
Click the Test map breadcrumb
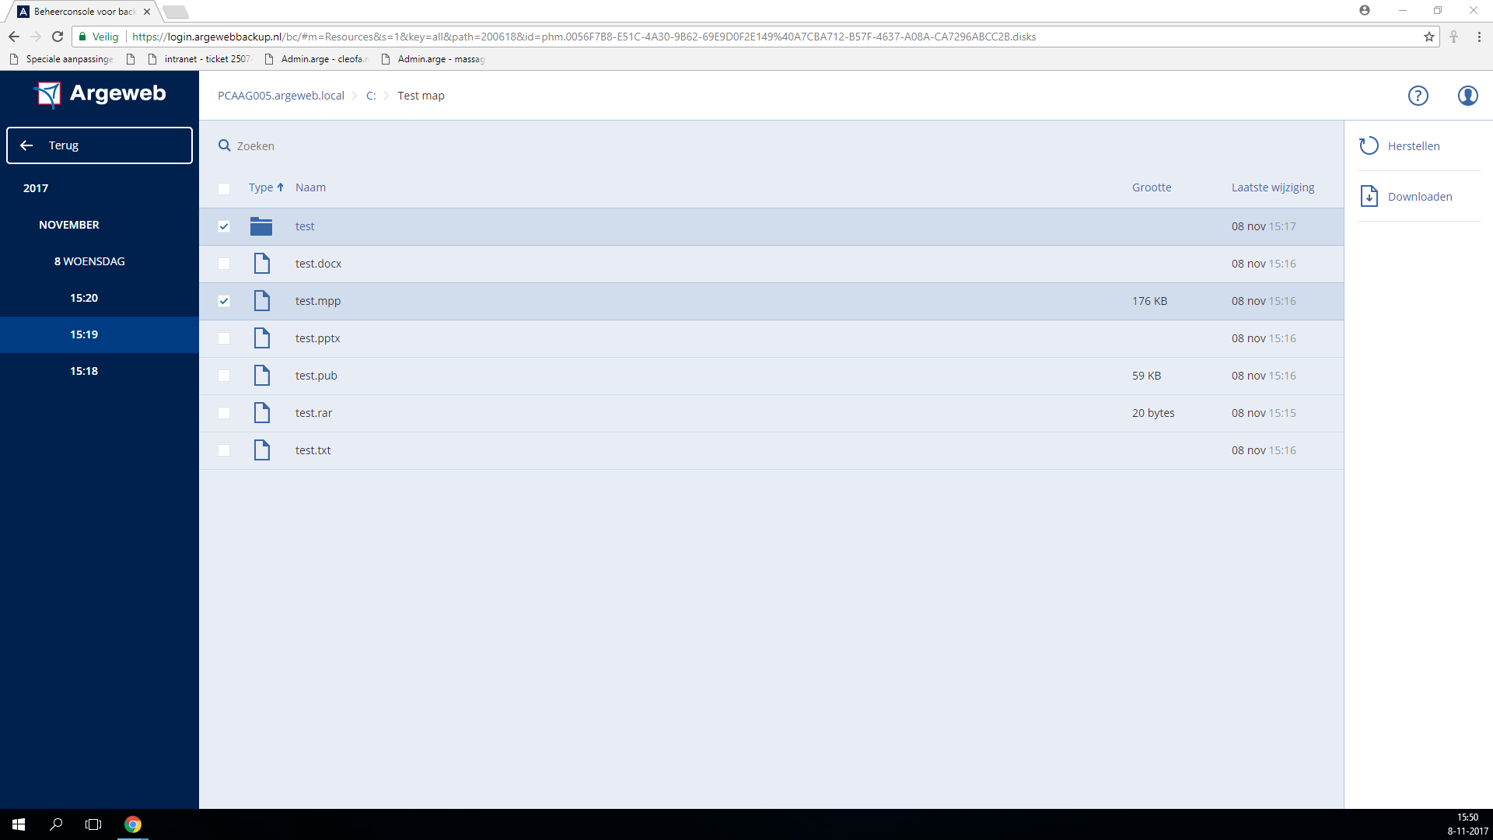(x=421, y=96)
